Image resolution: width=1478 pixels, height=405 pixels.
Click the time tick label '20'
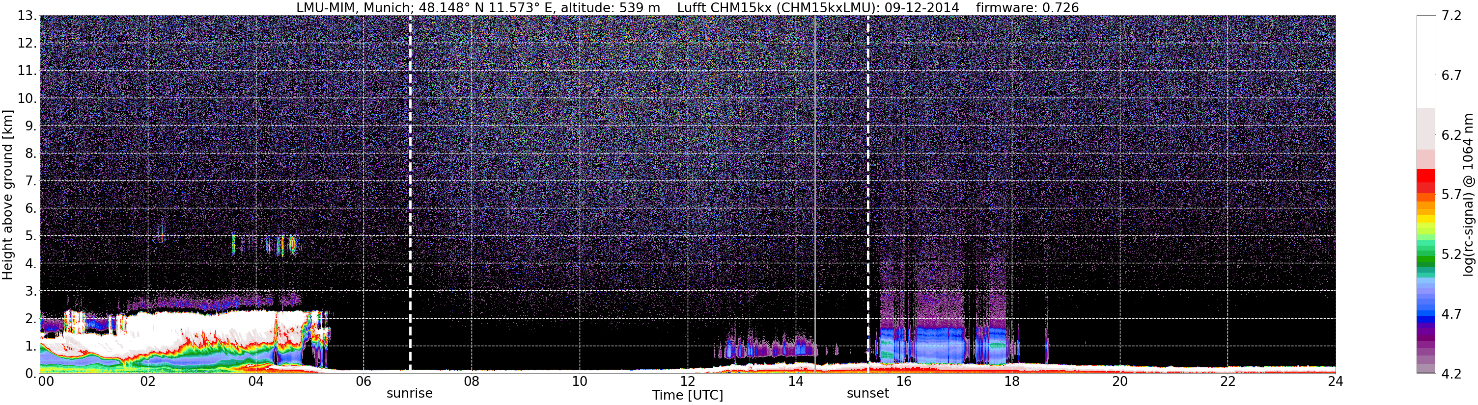tap(1120, 381)
